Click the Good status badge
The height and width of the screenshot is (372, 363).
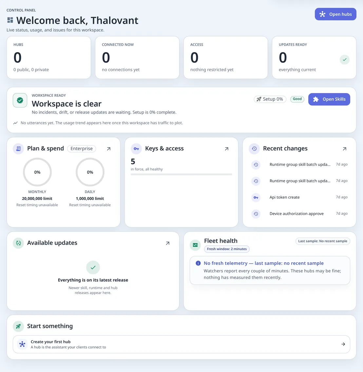[x=297, y=99]
